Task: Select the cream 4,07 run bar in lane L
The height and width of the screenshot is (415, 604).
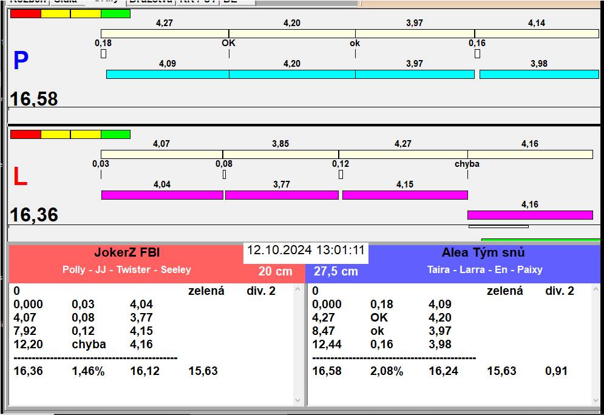Action: 162,154
